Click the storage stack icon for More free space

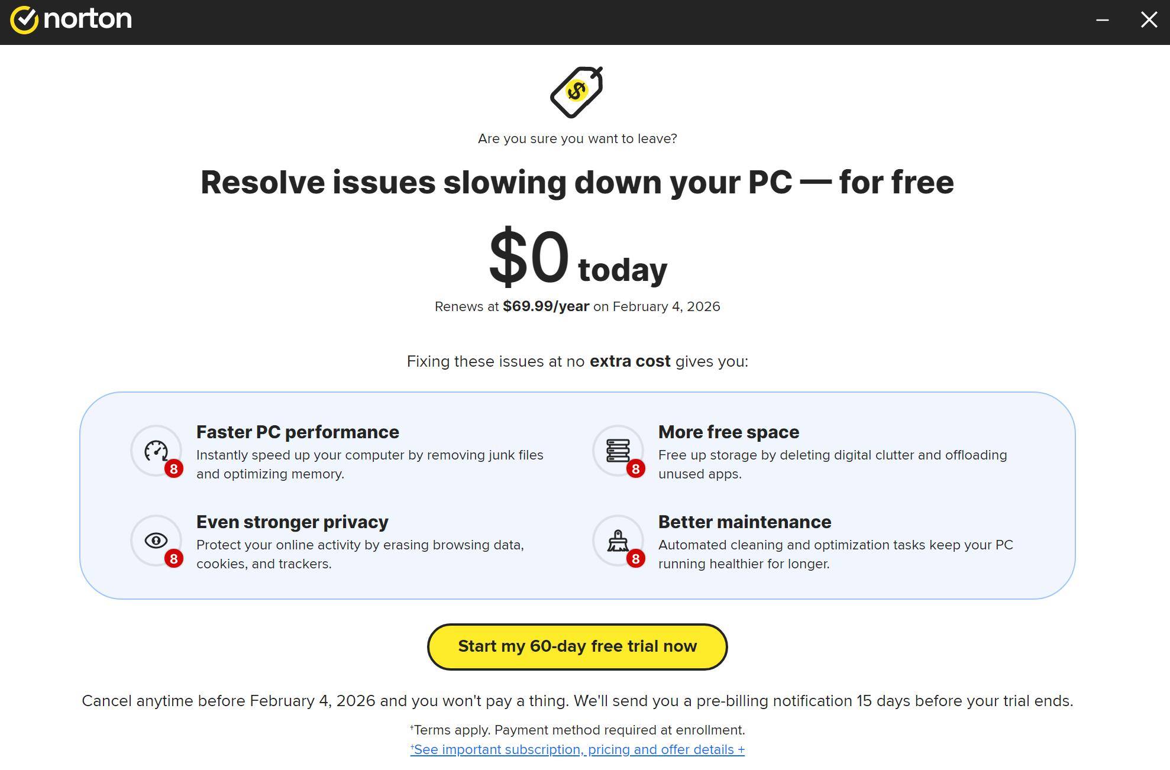point(618,451)
